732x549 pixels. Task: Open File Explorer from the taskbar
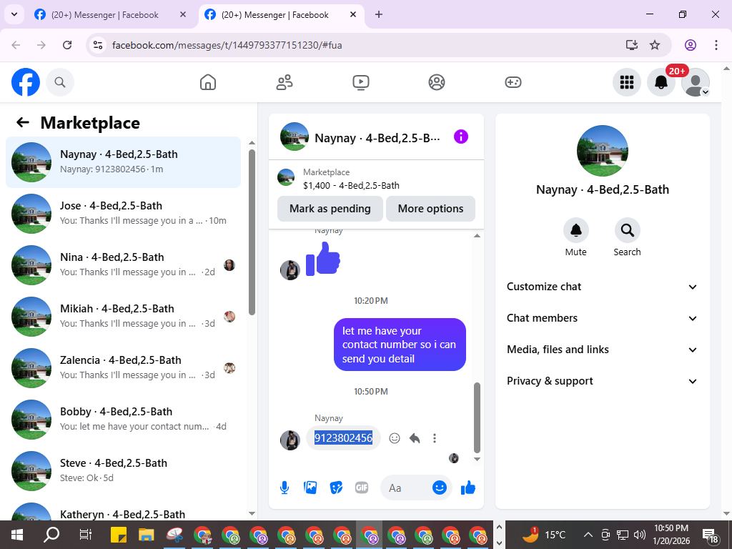coord(146,535)
